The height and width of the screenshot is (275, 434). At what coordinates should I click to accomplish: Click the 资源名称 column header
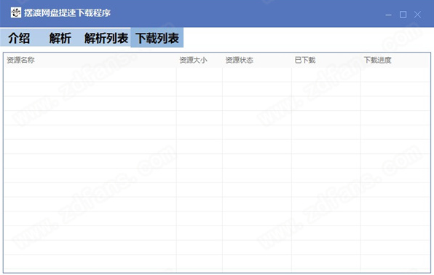90,60
